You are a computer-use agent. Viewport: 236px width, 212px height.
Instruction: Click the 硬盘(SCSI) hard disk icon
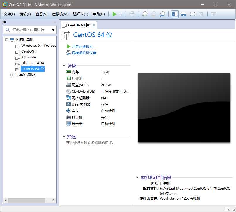point(69,85)
